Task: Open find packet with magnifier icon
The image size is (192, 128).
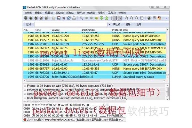Action: pyautogui.click(x=81, y=18)
